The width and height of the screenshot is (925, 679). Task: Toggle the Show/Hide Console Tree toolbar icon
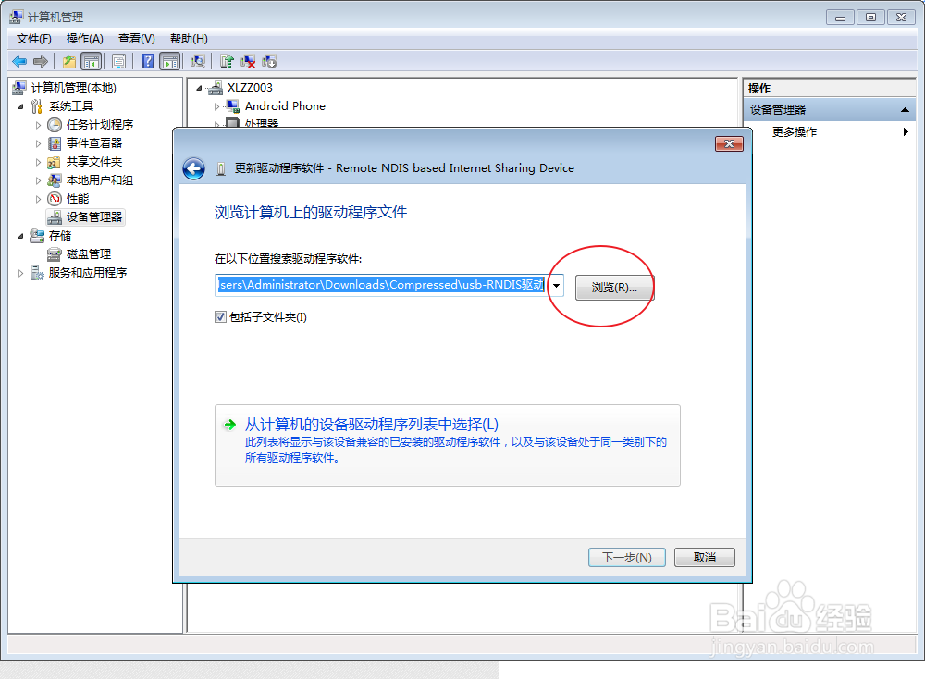(x=91, y=61)
